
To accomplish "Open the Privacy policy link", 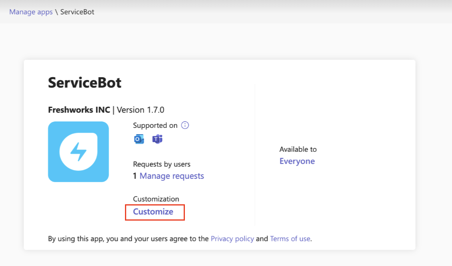I will (232, 239).
